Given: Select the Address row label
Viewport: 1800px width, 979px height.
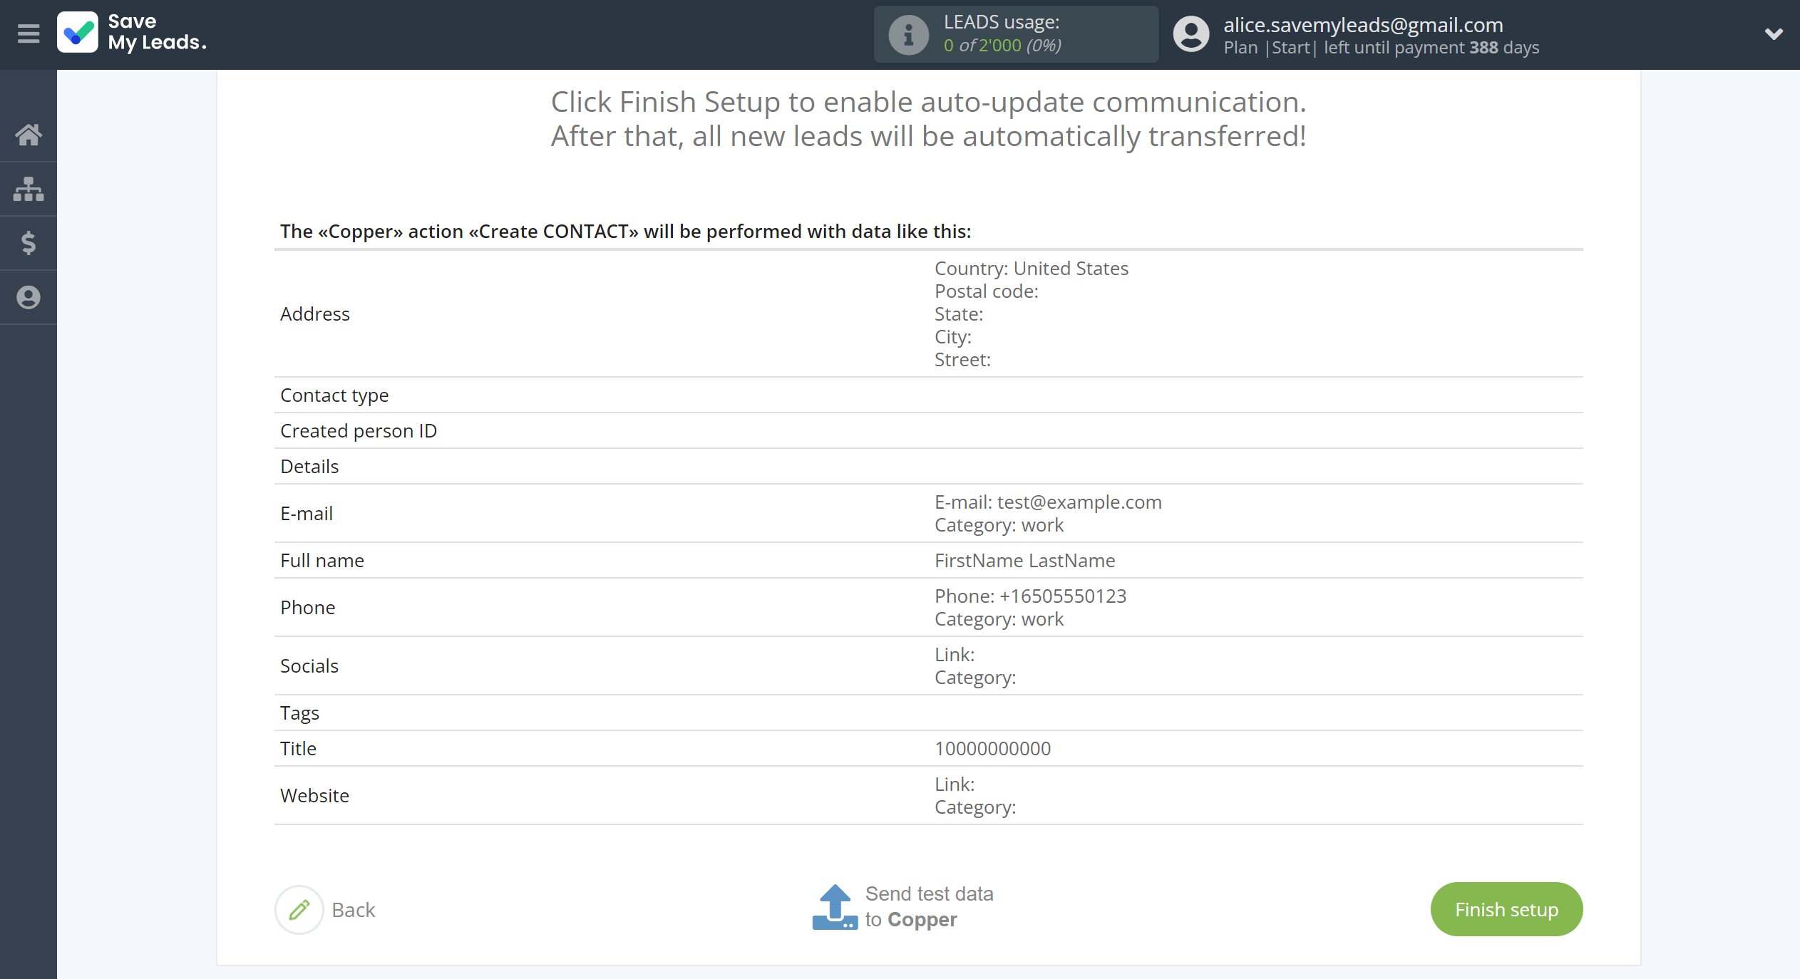Looking at the screenshot, I should 315,314.
